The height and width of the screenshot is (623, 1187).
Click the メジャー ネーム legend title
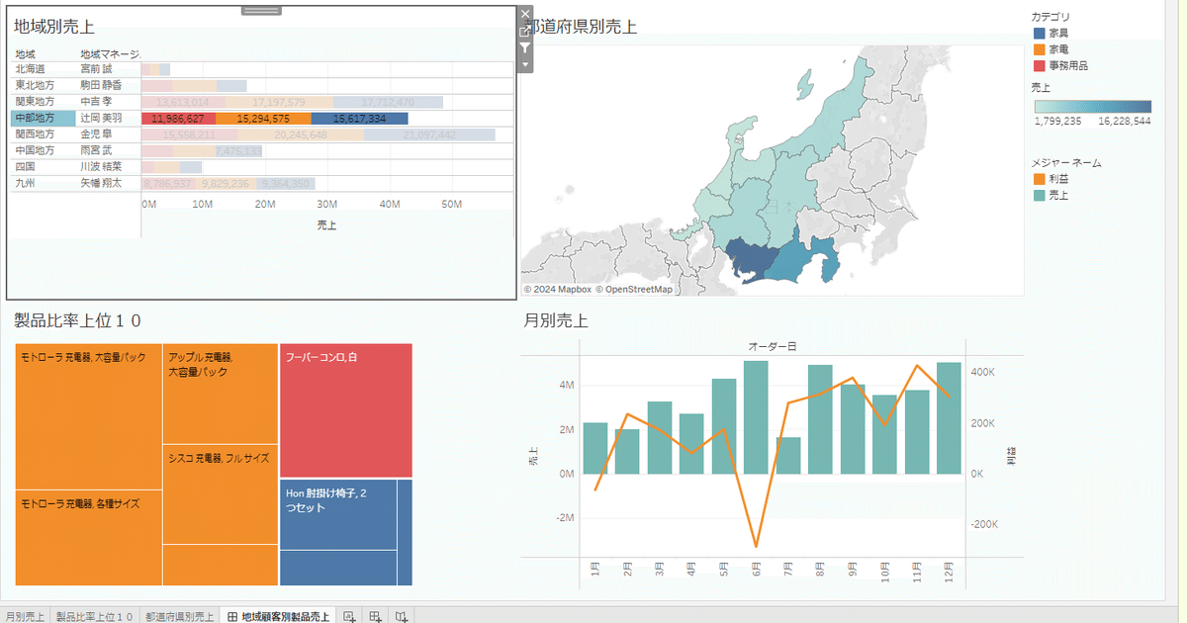coord(1066,162)
